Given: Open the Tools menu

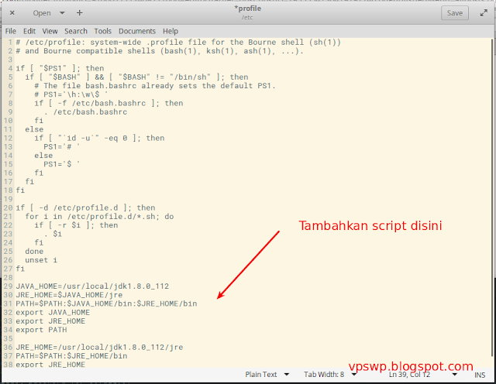Looking at the screenshot, I should 103,31.
